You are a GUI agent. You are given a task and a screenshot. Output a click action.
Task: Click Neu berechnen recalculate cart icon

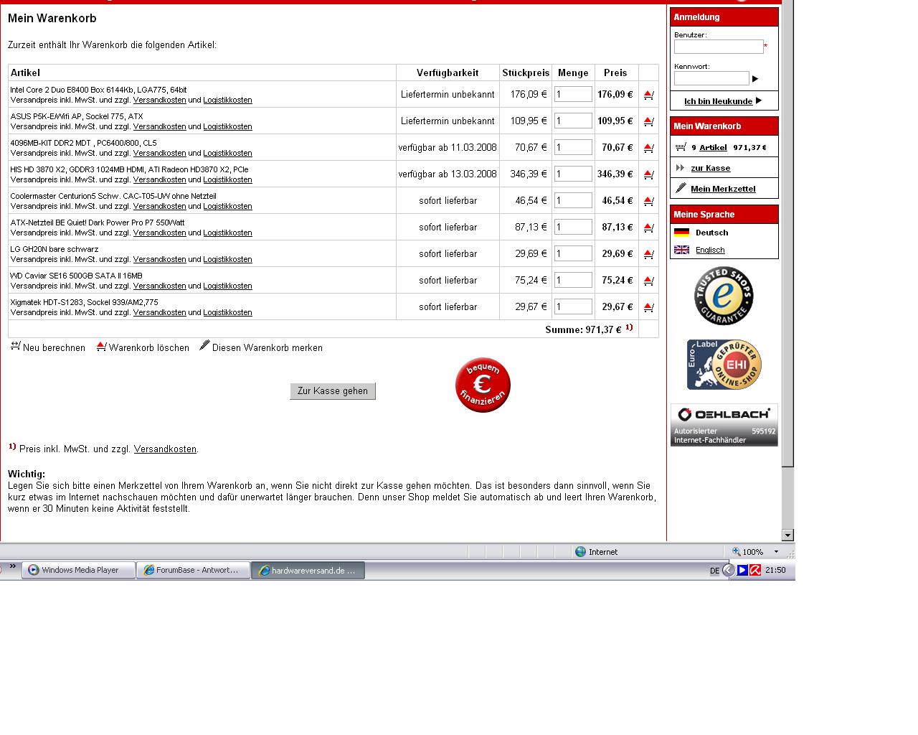pyautogui.click(x=16, y=346)
